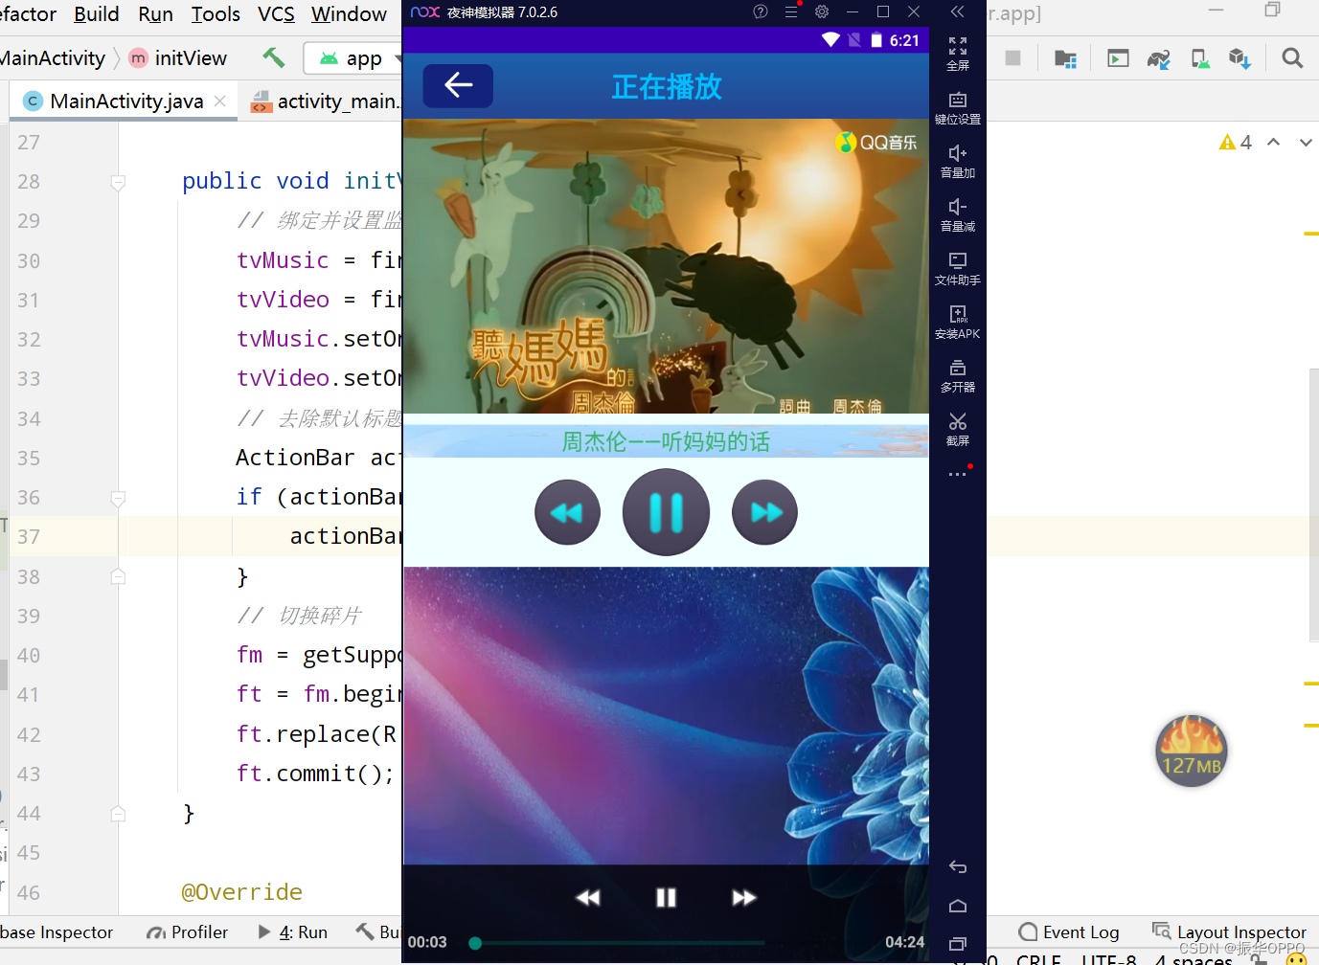Click line number 37 in the gutter
This screenshot has height=965, width=1319.
coord(29,537)
